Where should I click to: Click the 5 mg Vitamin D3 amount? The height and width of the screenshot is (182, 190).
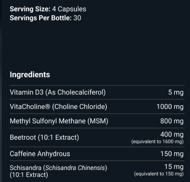(176, 92)
